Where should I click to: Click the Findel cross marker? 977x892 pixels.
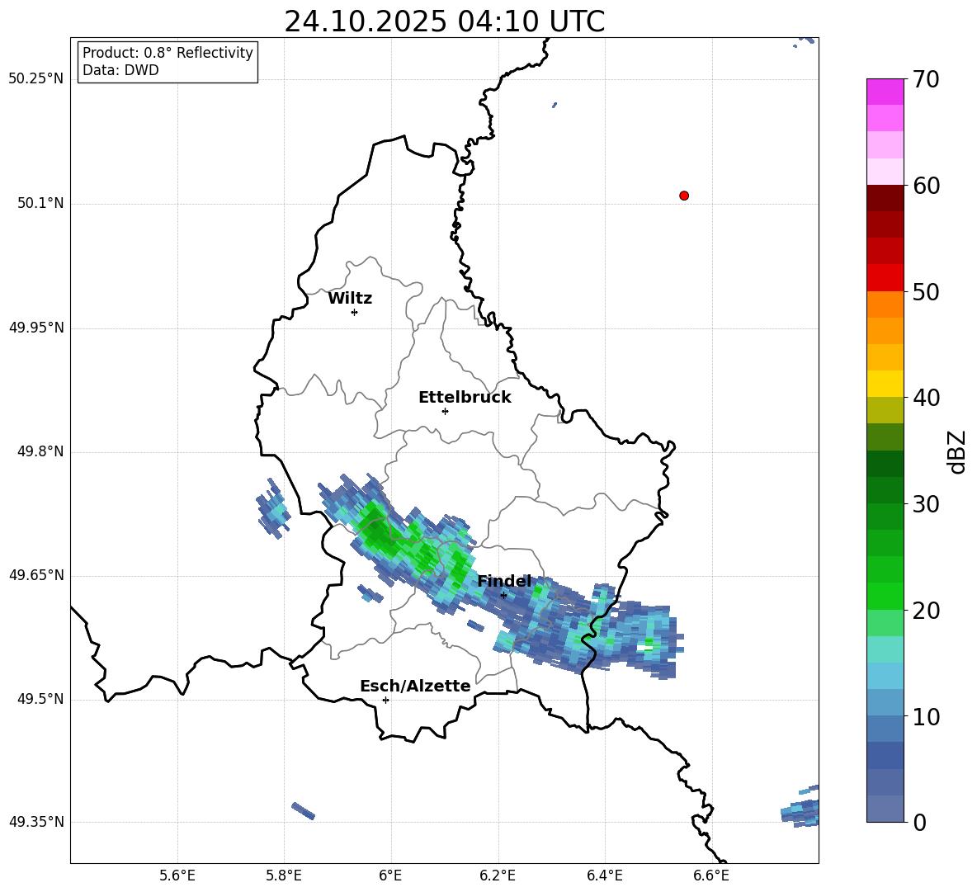coord(503,596)
